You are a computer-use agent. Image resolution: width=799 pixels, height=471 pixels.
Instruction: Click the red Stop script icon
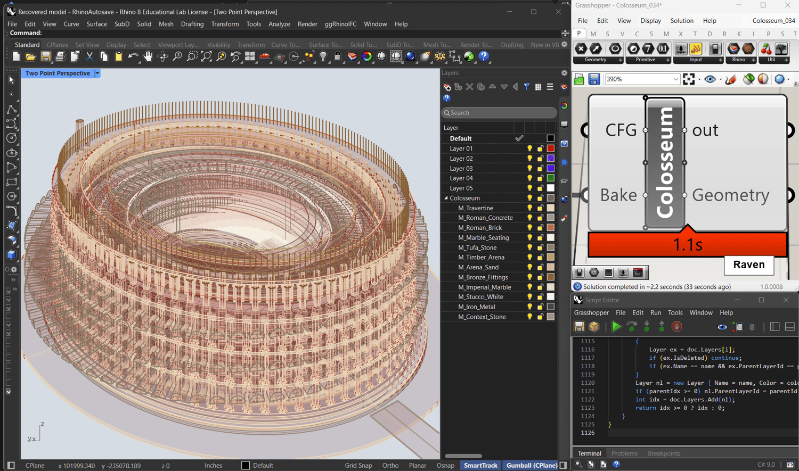pyautogui.click(x=676, y=327)
